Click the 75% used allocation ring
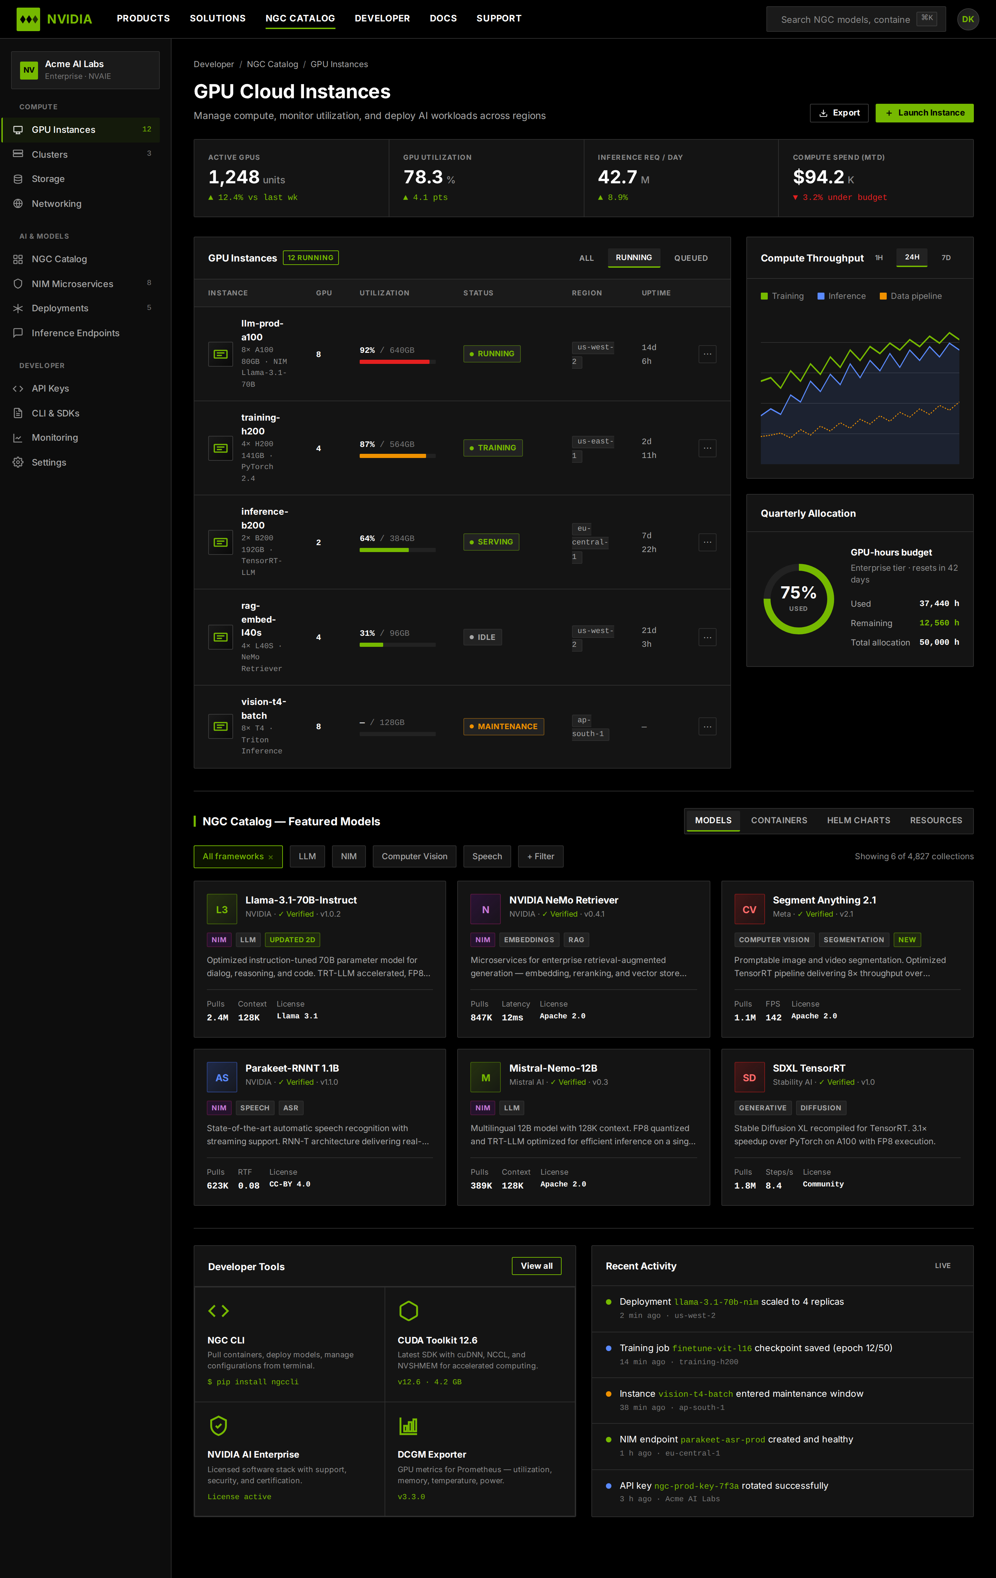The image size is (996, 1578). [x=798, y=598]
